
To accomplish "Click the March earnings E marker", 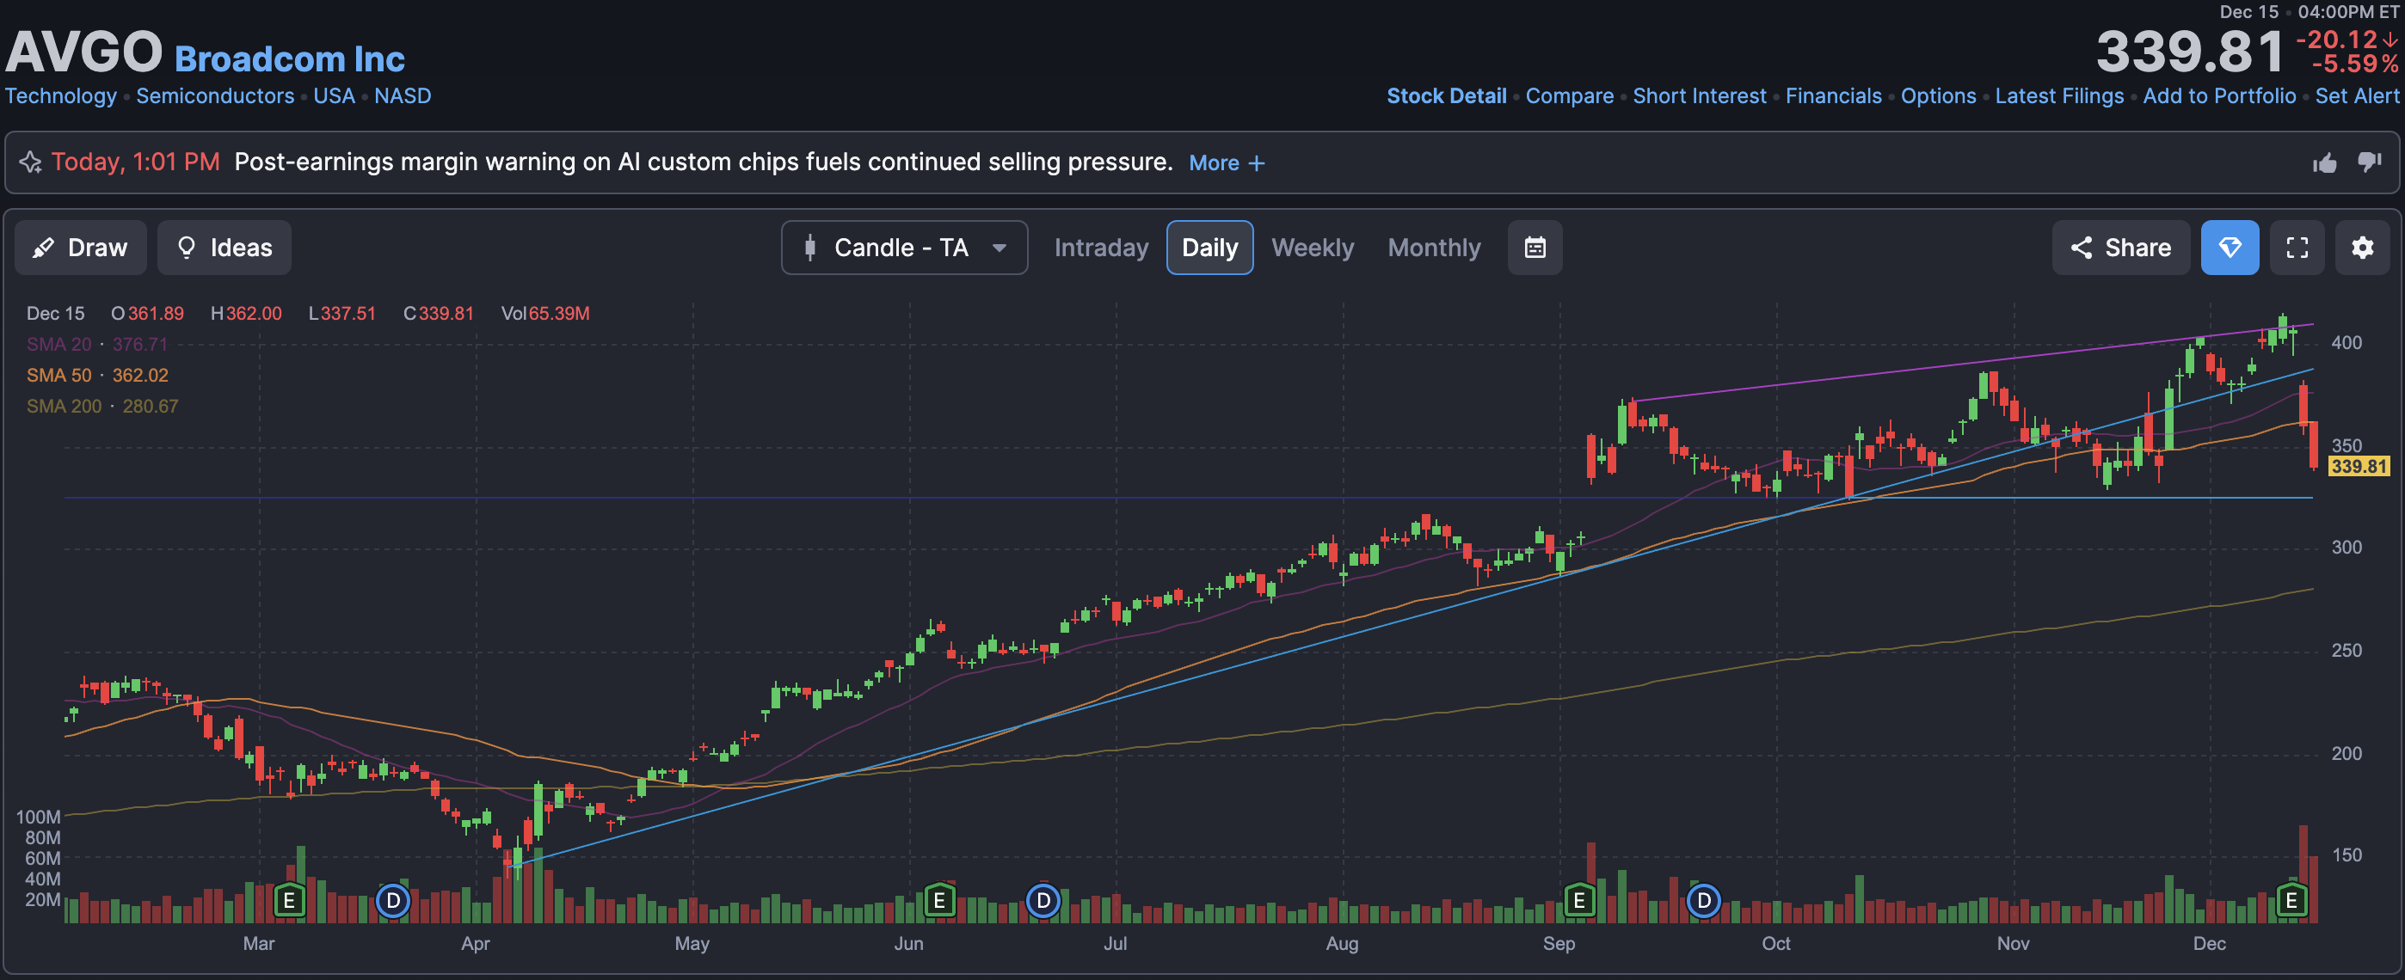I will (x=289, y=901).
